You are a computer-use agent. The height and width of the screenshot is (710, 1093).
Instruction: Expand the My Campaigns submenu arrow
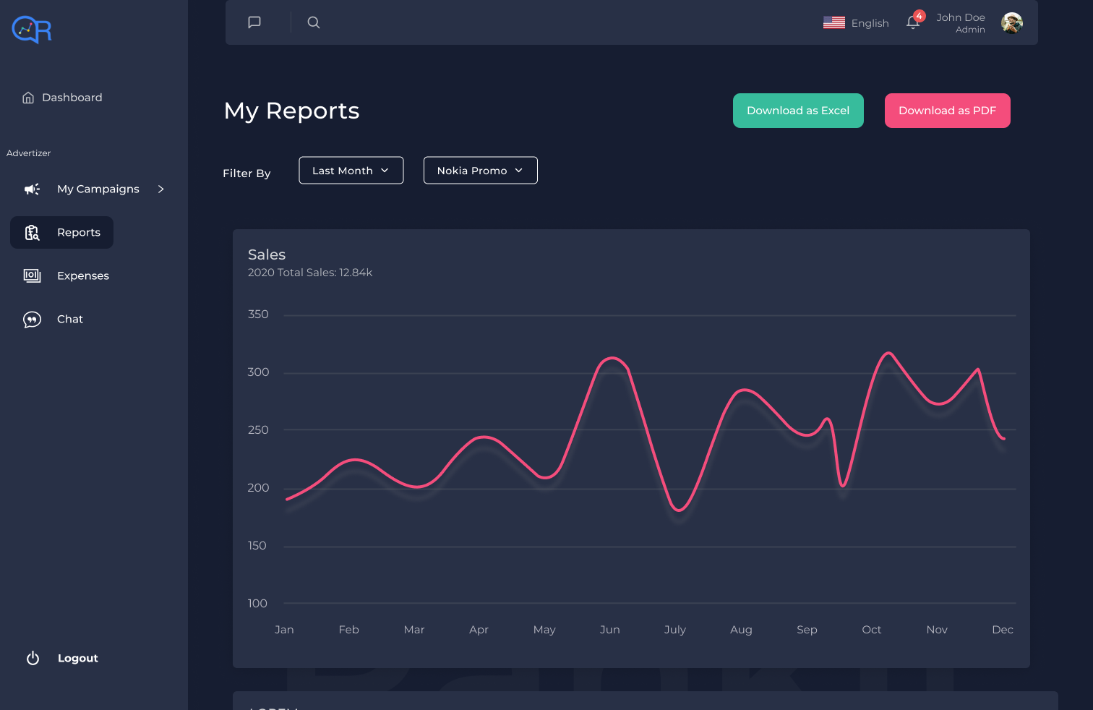click(x=160, y=189)
